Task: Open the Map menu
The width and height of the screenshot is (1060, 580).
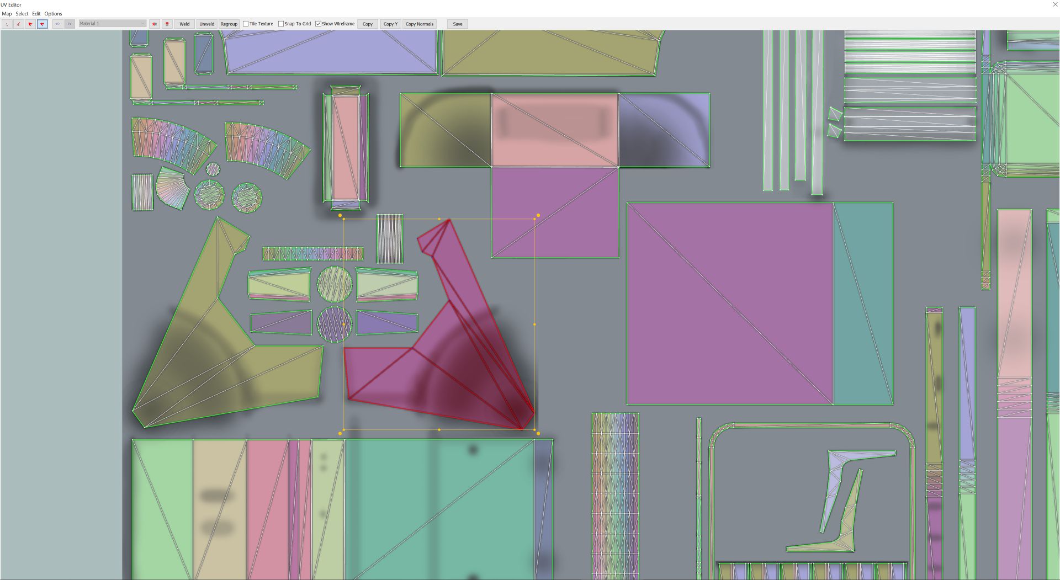Action: click(7, 14)
